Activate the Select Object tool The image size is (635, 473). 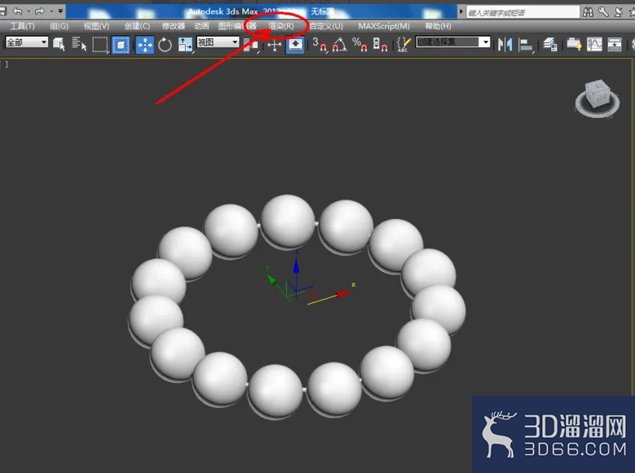tap(59, 44)
